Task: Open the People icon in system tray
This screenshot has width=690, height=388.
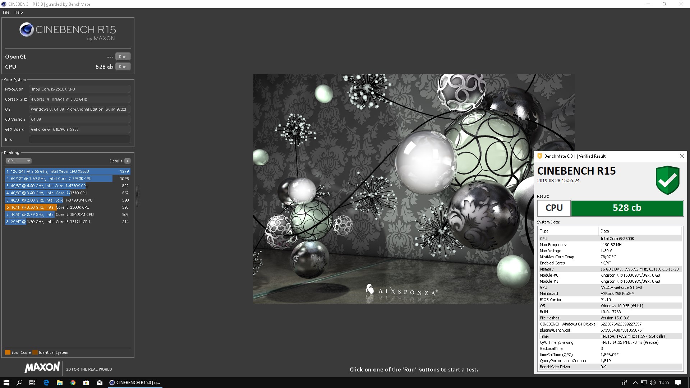Action: [x=625, y=383]
